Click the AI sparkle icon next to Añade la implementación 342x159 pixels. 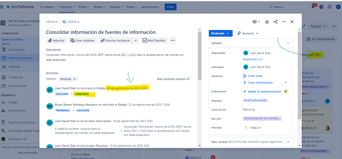click(286, 92)
